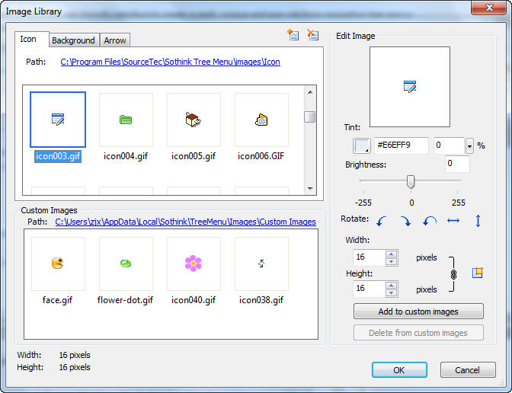Click the Brightness value field
The height and width of the screenshot is (393, 512).
click(x=457, y=164)
